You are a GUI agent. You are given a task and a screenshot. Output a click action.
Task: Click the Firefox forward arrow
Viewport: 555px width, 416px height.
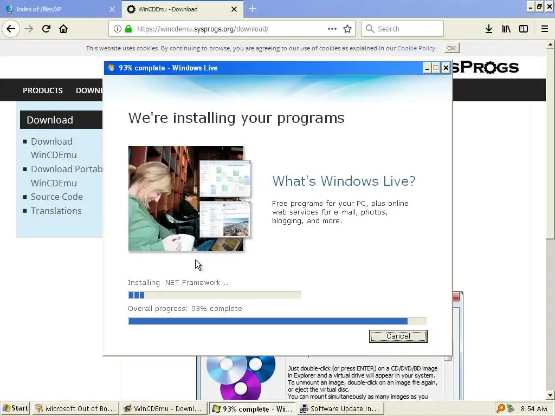click(29, 29)
